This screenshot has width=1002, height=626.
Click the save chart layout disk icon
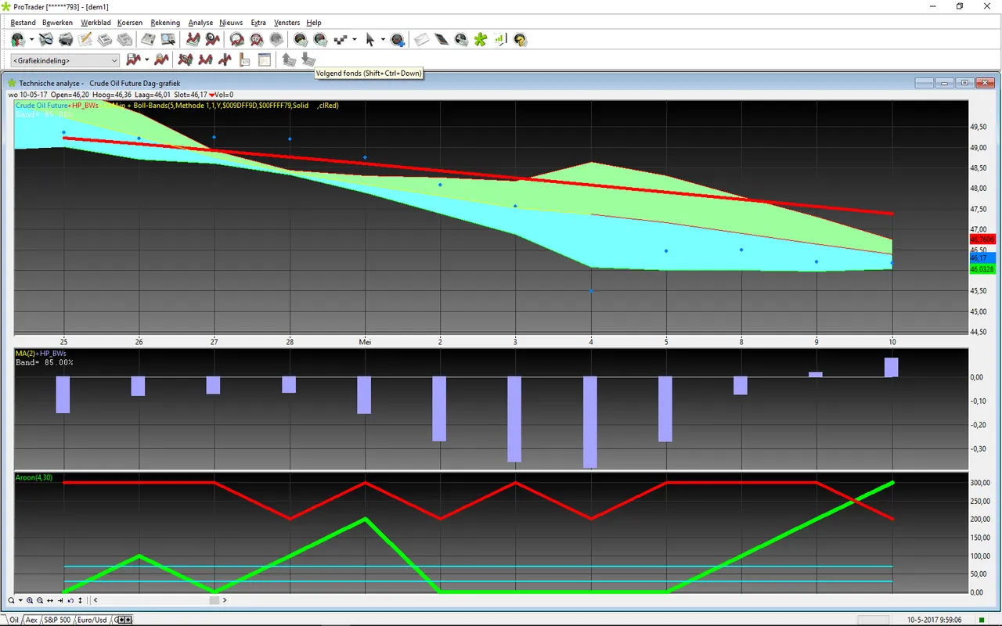point(133,59)
